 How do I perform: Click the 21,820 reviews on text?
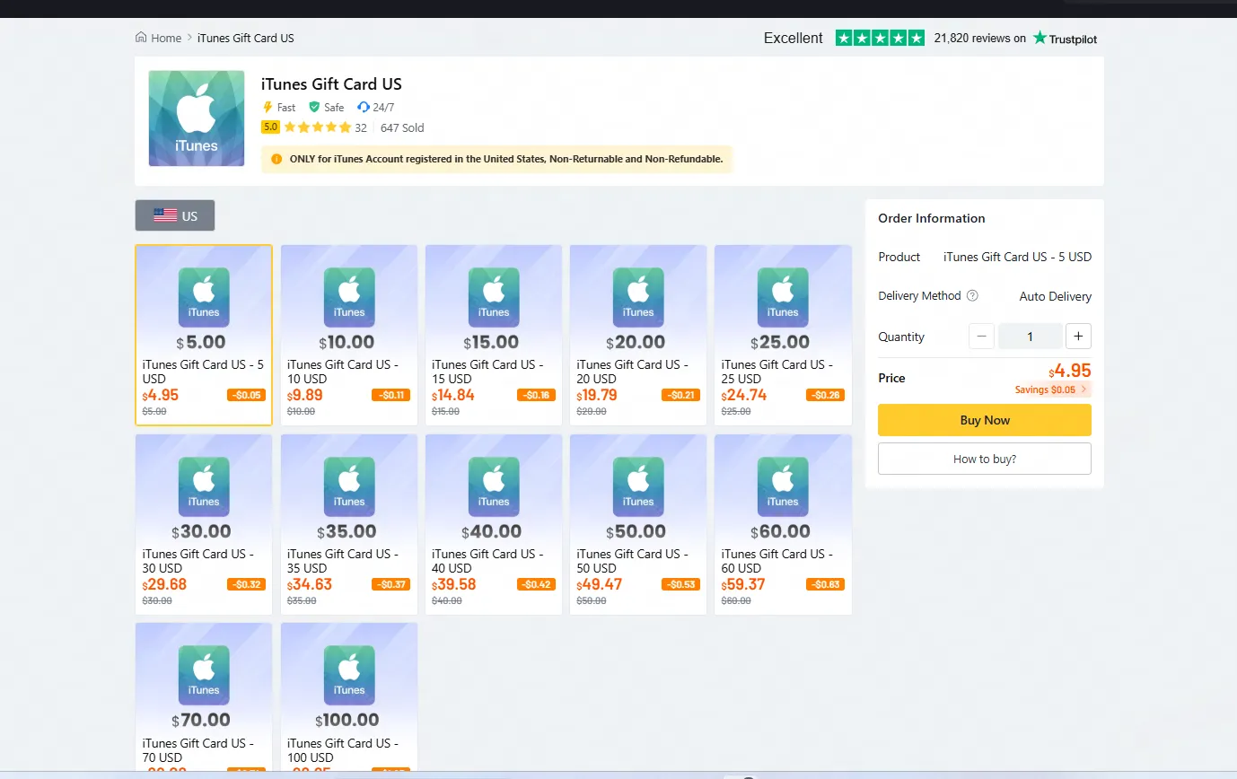coord(980,39)
